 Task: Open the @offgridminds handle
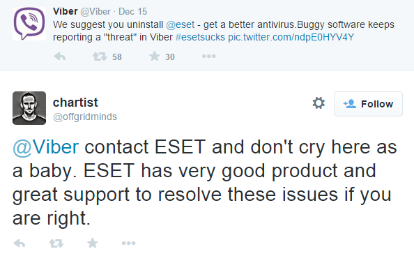coord(85,116)
